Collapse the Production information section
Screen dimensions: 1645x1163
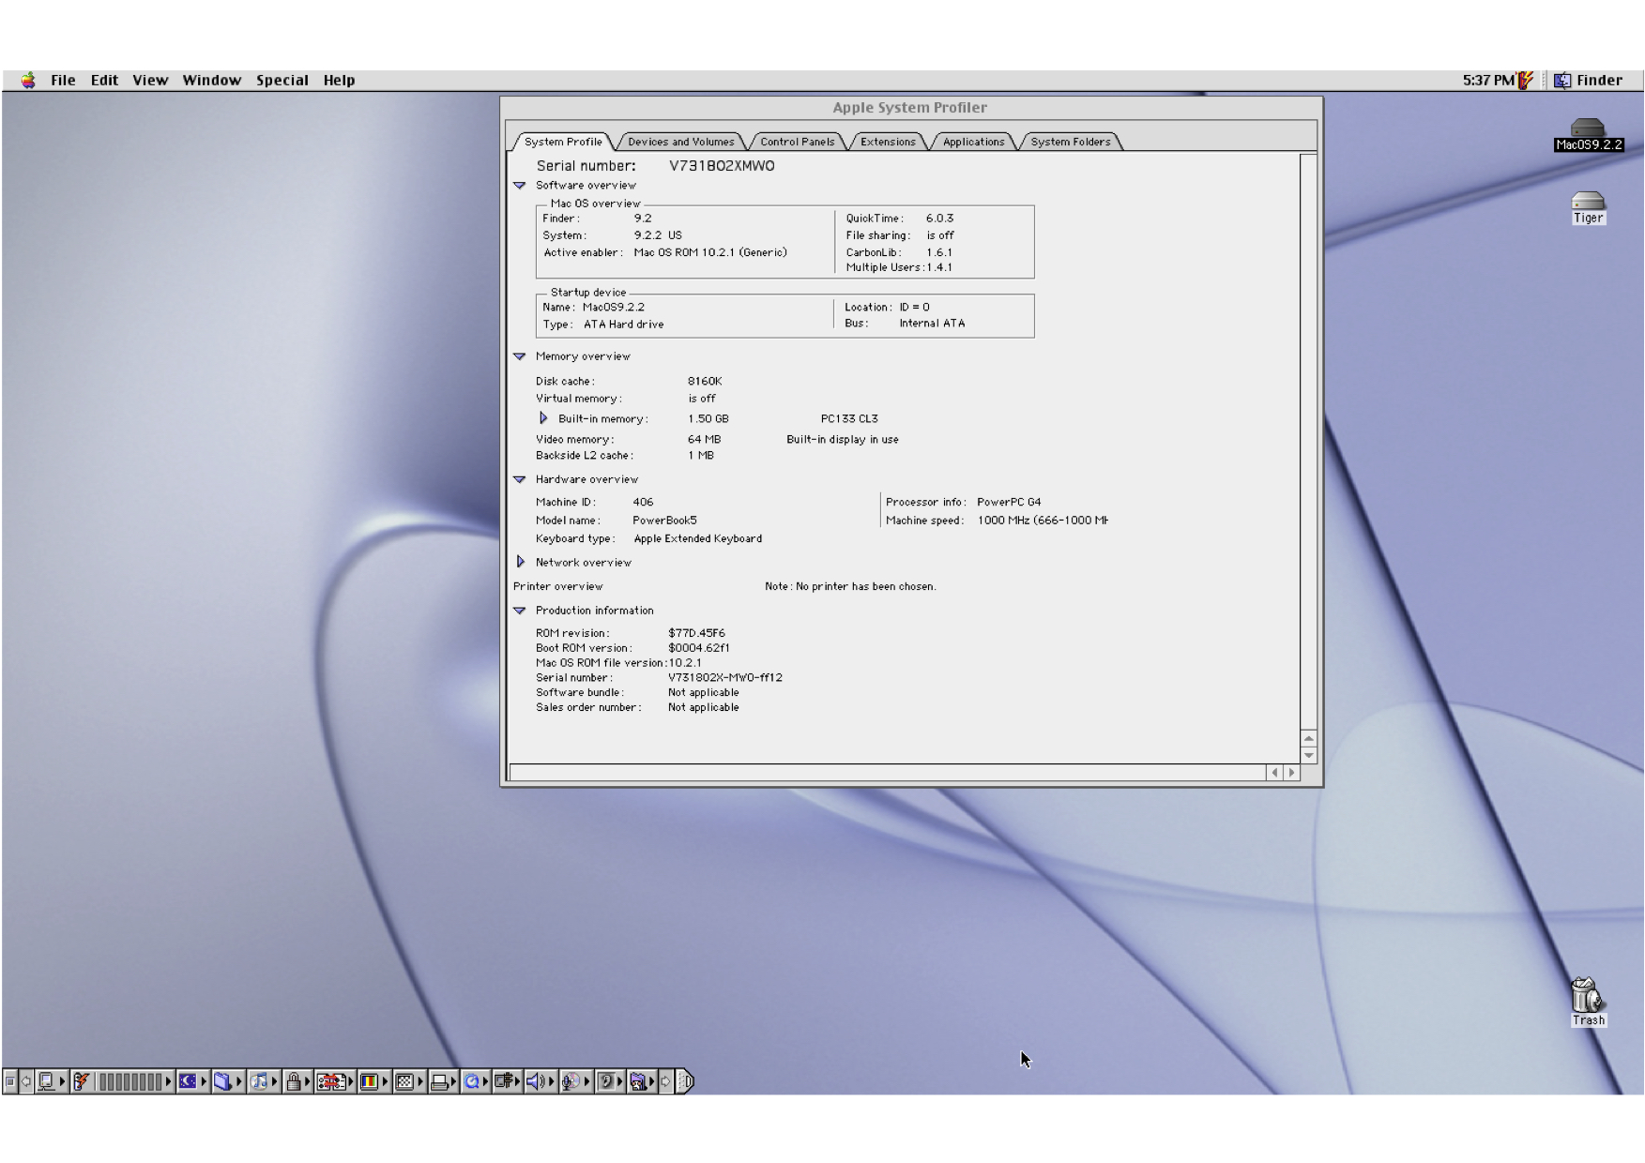tap(519, 611)
